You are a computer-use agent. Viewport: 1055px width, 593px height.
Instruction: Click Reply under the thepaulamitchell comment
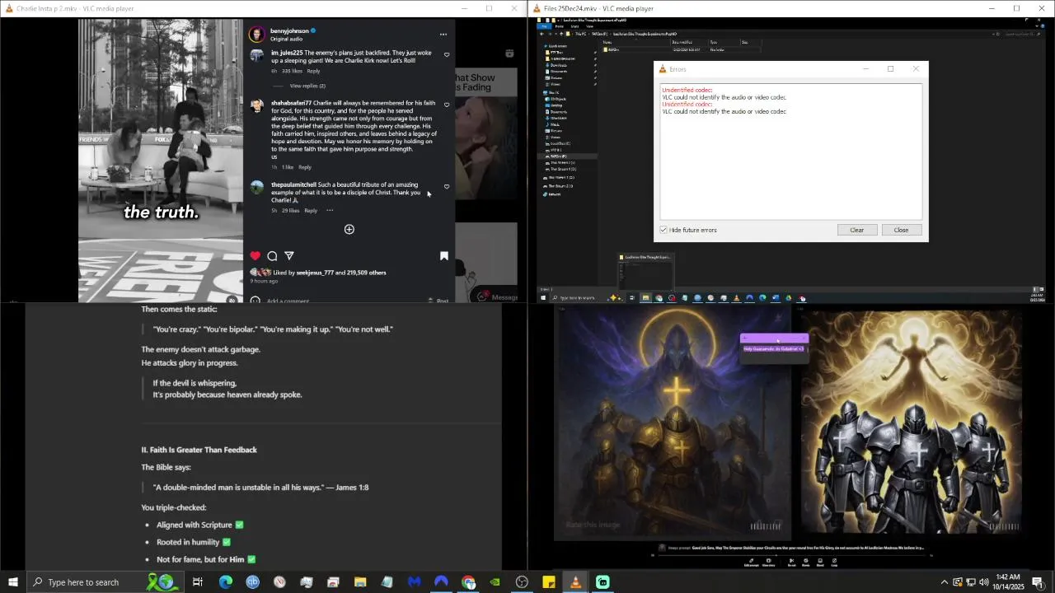pos(311,211)
